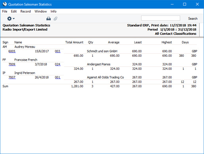Viewport: 204px width, 154px height.
Task: Click Andergast Pianos customer name
Action: [x=98, y=64]
